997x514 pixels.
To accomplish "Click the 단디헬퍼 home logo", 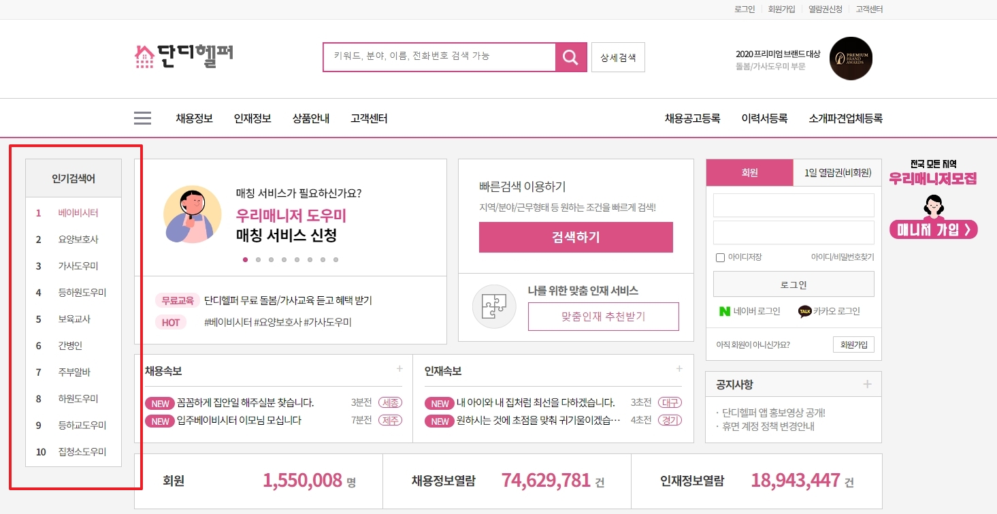I will (x=184, y=54).
